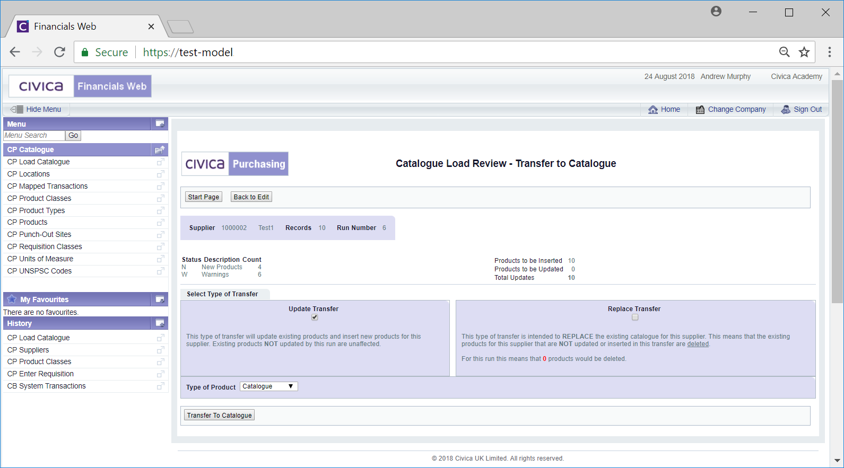Go back with browser back arrow
844x468 pixels.
click(x=15, y=52)
